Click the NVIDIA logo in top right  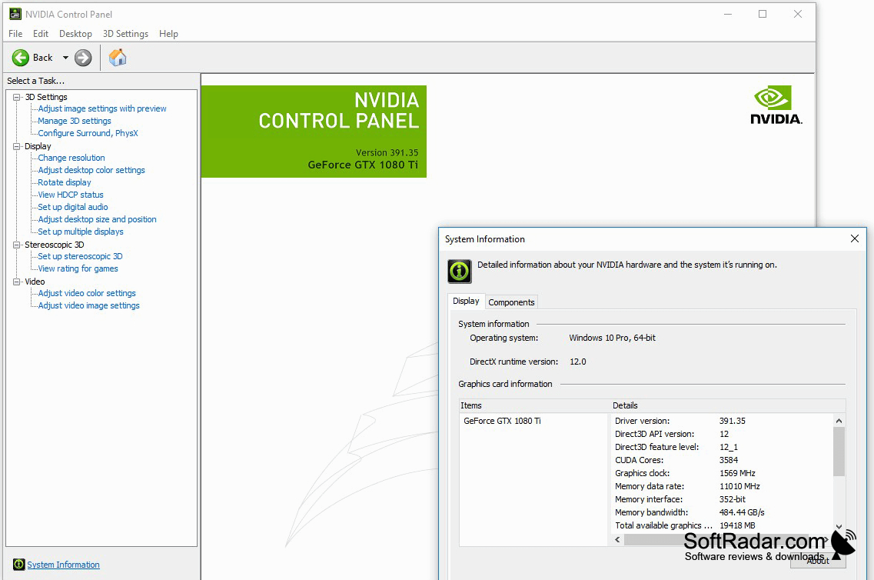click(776, 105)
